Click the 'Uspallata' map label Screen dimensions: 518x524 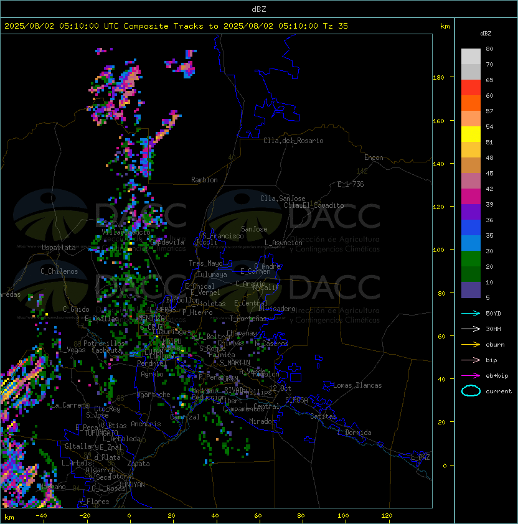pyautogui.click(x=59, y=248)
